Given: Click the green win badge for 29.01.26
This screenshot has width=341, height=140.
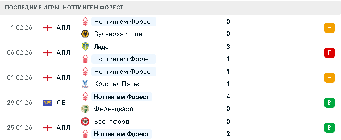Looking at the screenshot, I should coord(329,103).
